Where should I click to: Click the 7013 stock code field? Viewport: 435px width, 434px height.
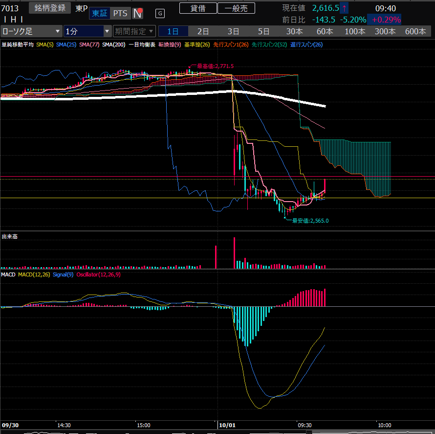tap(10, 8)
